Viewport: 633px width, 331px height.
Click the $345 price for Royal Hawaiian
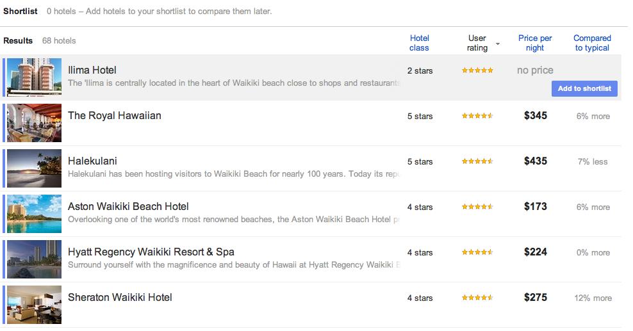click(536, 116)
